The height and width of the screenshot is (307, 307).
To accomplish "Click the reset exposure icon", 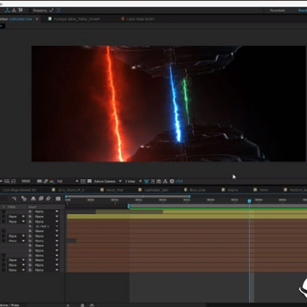I will point(171,182).
